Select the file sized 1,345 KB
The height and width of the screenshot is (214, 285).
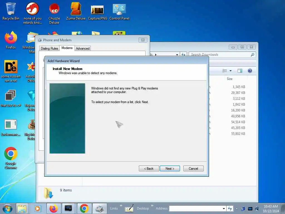click(x=239, y=87)
